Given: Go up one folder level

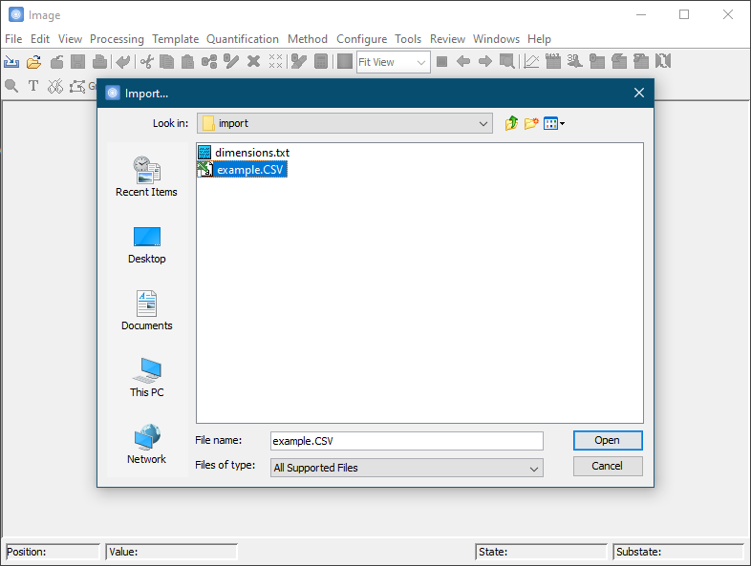Looking at the screenshot, I should tap(512, 123).
